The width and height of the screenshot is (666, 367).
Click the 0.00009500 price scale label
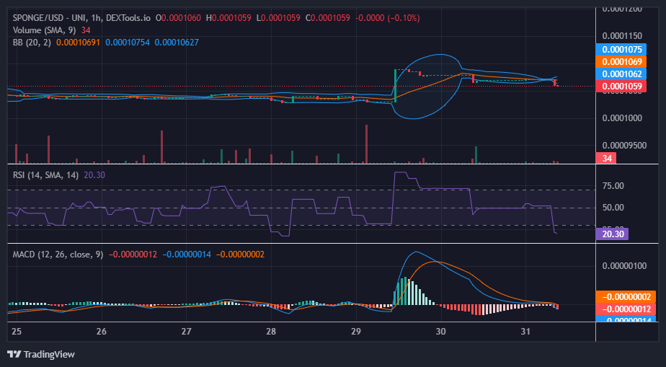coord(623,145)
